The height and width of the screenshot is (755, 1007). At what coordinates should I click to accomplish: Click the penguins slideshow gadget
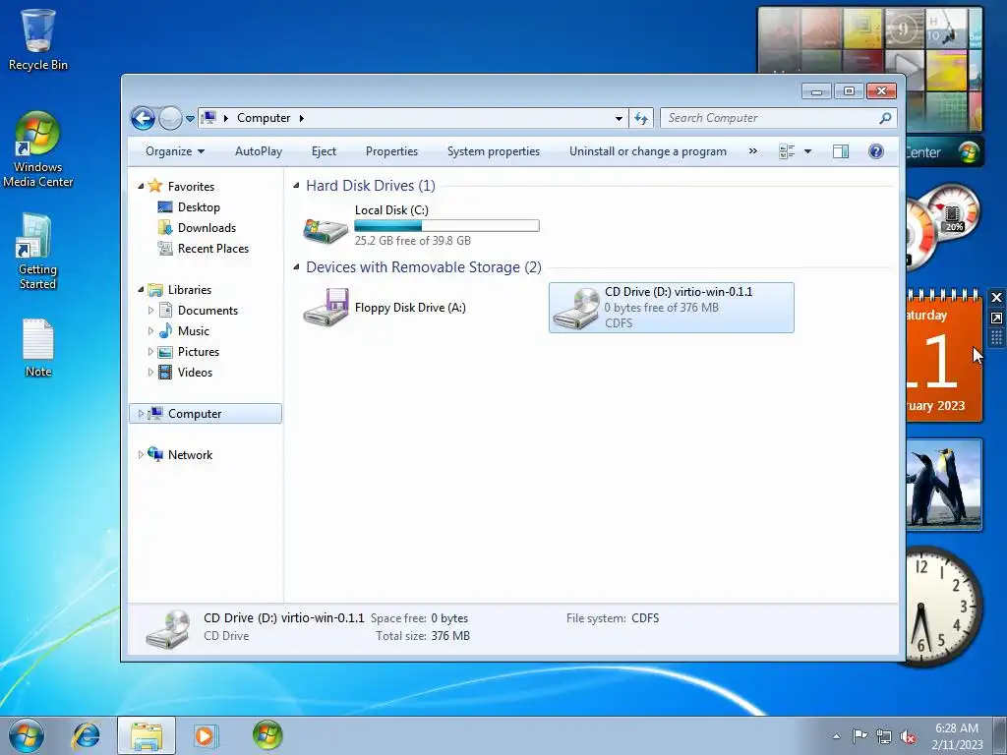click(944, 485)
